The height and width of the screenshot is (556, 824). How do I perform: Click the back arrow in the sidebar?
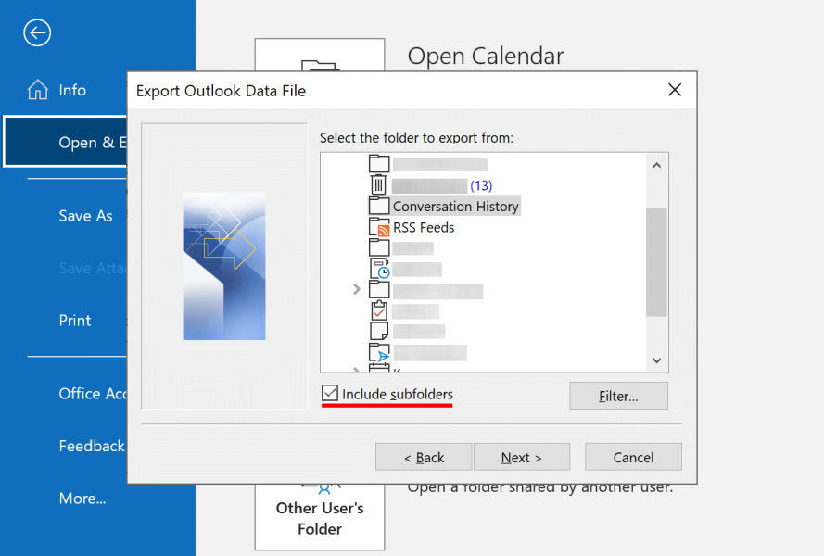36,32
